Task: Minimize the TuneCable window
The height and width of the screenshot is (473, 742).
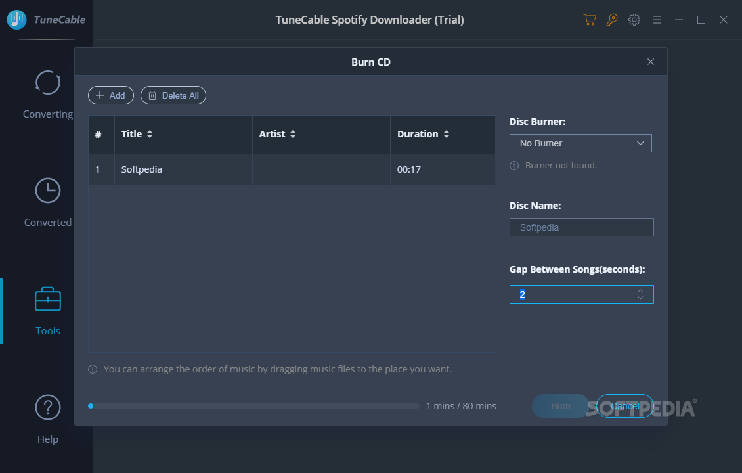Action: [x=679, y=20]
